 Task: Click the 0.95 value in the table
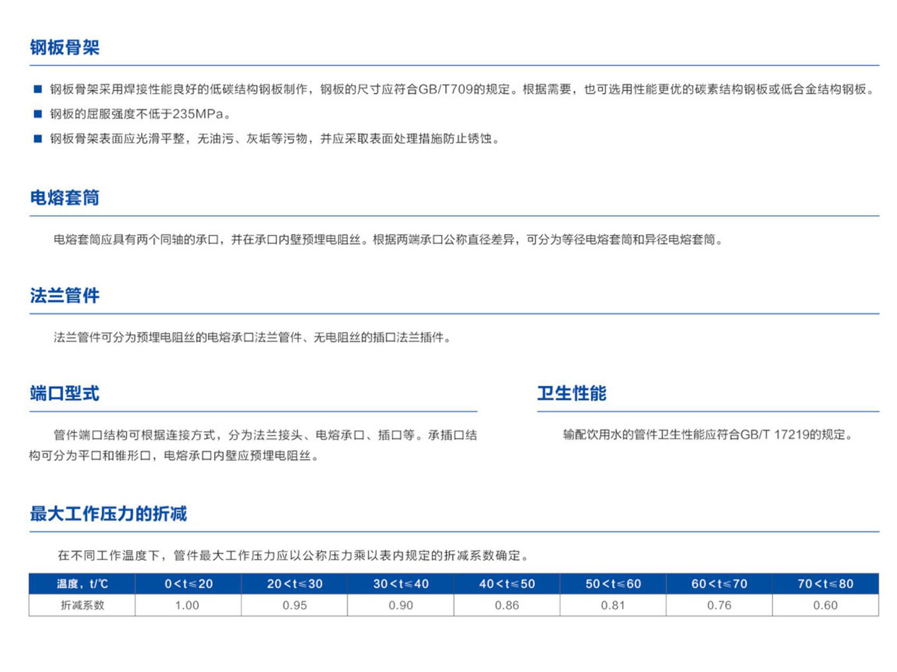[294, 605]
